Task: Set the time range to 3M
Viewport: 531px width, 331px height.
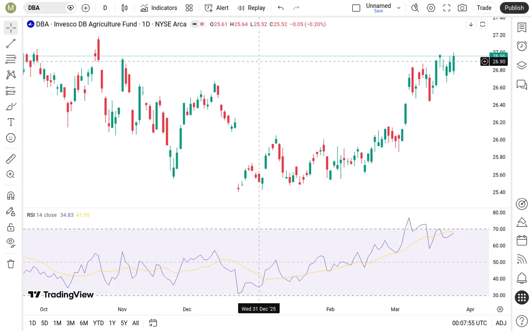Action: tap(70, 323)
